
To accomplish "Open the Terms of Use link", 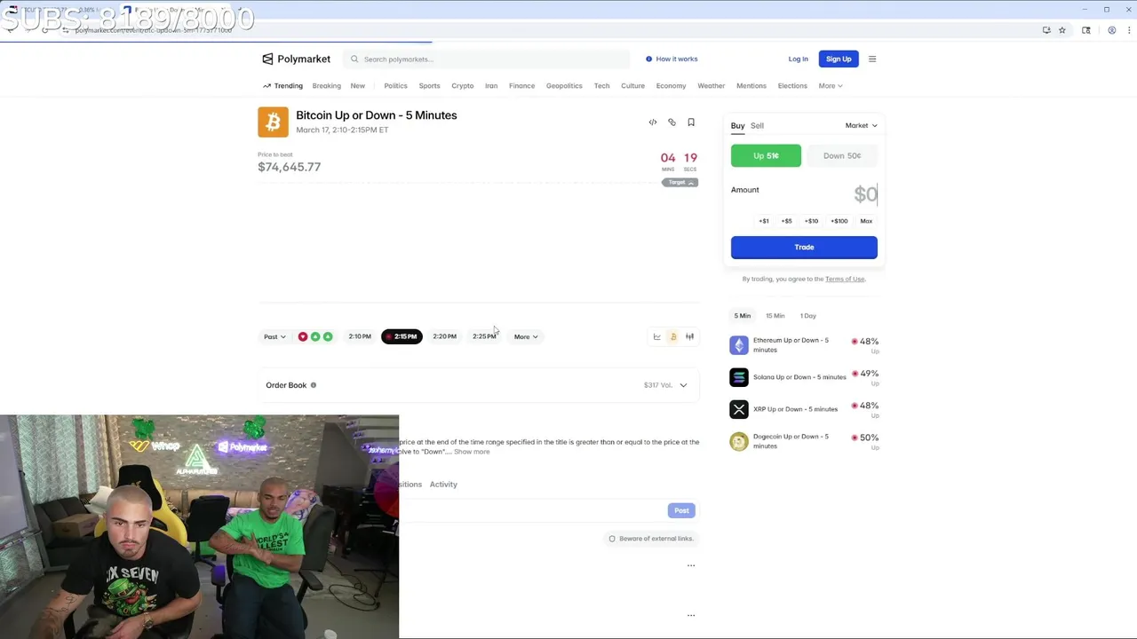I will click(x=844, y=279).
